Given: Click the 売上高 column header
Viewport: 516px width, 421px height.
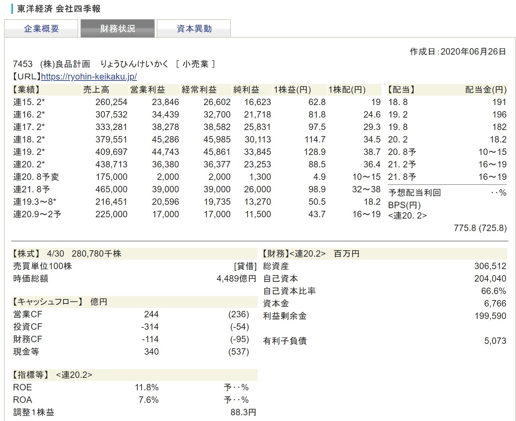Looking at the screenshot, I should tap(96, 90).
